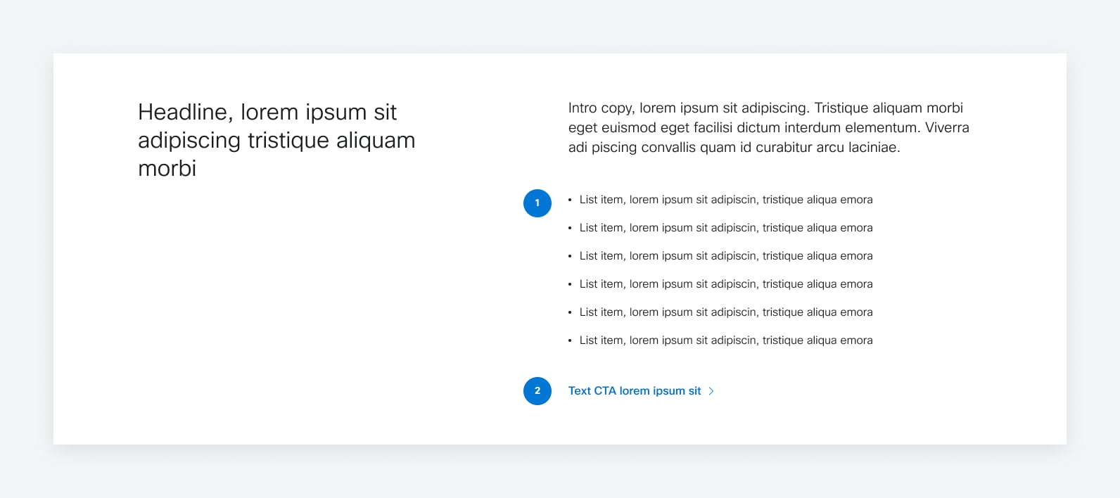
Task: Click the intro line starting 'Intro copy, lorem'
Action: (765, 108)
